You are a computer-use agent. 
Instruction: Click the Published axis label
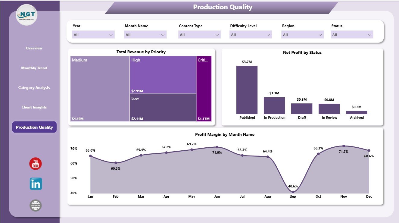(247, 118)
